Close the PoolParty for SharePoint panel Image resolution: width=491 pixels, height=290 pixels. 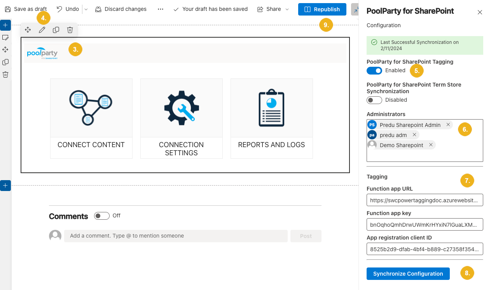pos(480,12)
